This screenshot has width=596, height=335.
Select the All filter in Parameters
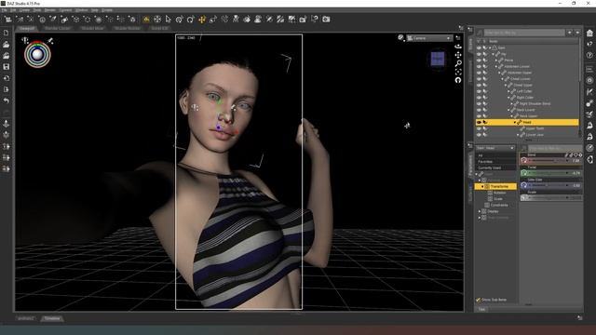click(495, 155)
